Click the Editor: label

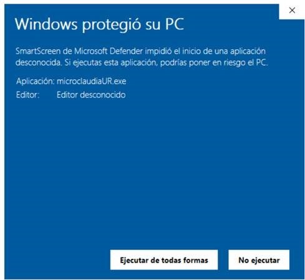tap(27, 95)
